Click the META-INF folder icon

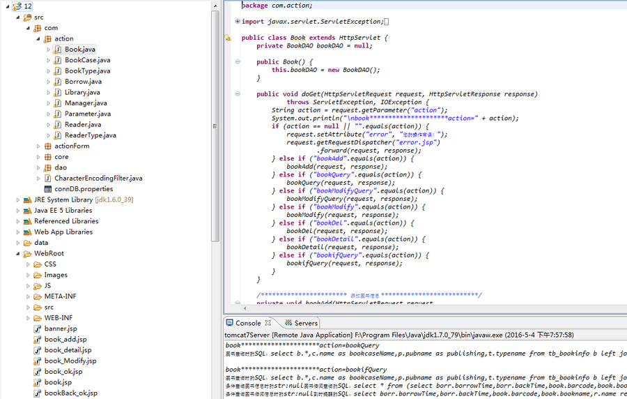click(x=38, y=297)
